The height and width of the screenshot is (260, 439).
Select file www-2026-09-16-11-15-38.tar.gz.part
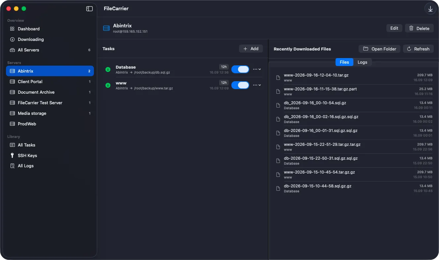click(x=354, y=91)
